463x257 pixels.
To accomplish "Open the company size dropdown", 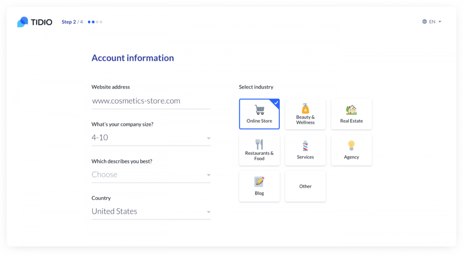I will point(151,138).
